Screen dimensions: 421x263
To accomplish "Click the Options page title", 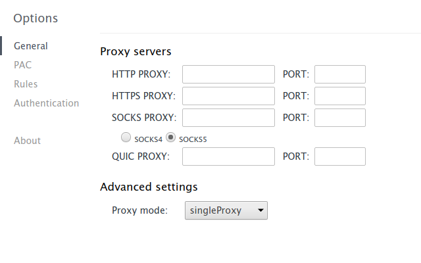I will (x=36, y=18).
